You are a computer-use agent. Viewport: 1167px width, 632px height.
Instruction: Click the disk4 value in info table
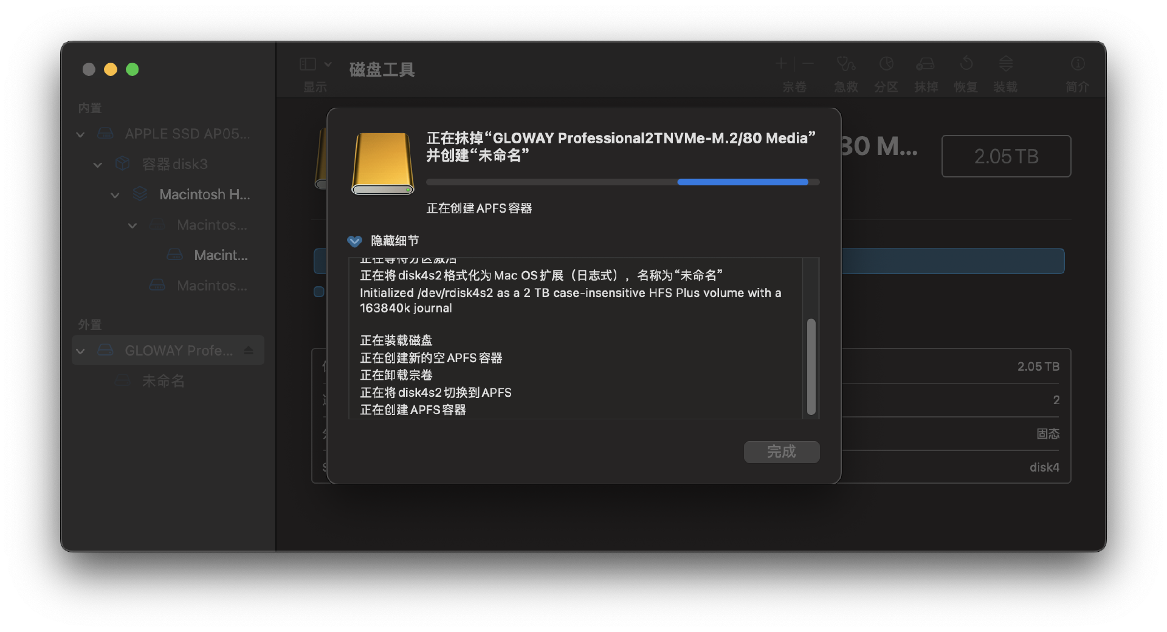(x=1044, y=467)
